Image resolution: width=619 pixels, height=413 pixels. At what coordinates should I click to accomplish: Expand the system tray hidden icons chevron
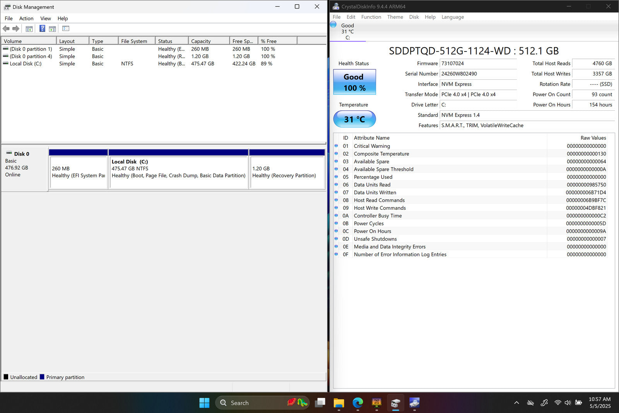click(x=516, y=403)
